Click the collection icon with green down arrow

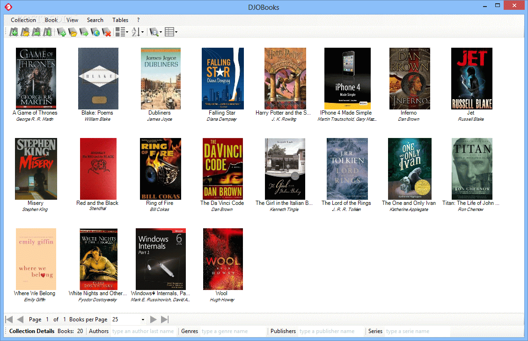tap(47, 32)
